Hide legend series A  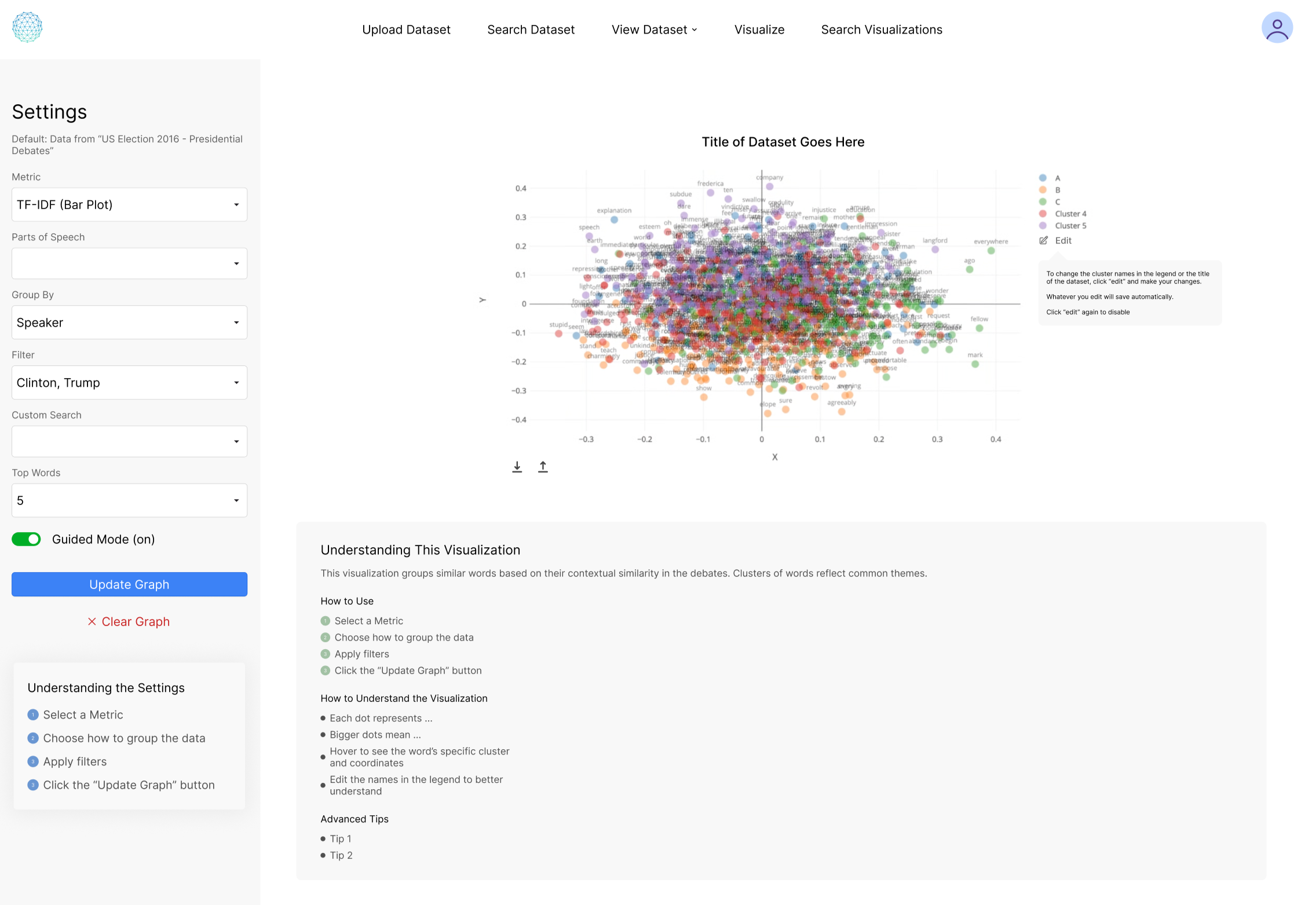(x=1057, y=178)
